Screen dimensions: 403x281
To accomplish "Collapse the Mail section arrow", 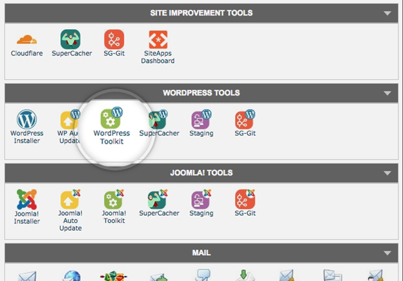I will coord(387,253).
